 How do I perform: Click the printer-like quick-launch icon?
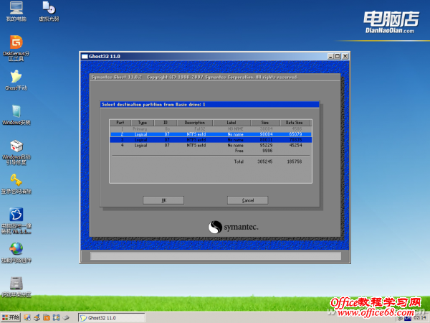(x=37, y=318)
